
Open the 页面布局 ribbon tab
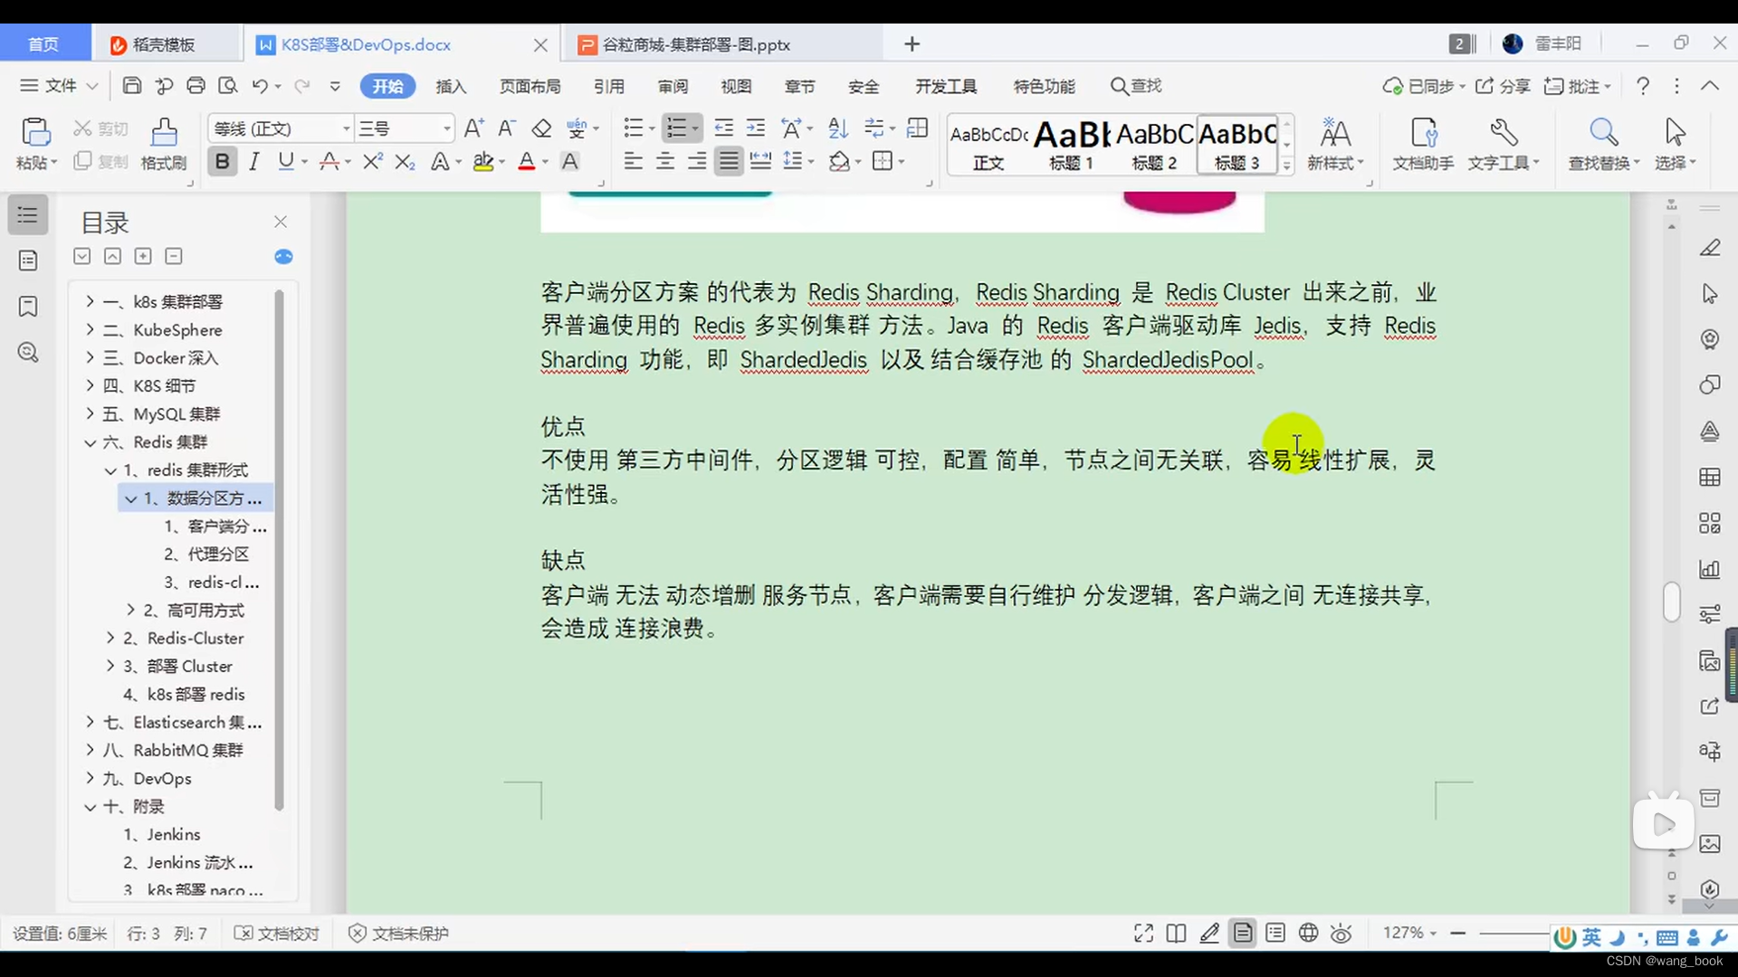click(x=530, y=86)
